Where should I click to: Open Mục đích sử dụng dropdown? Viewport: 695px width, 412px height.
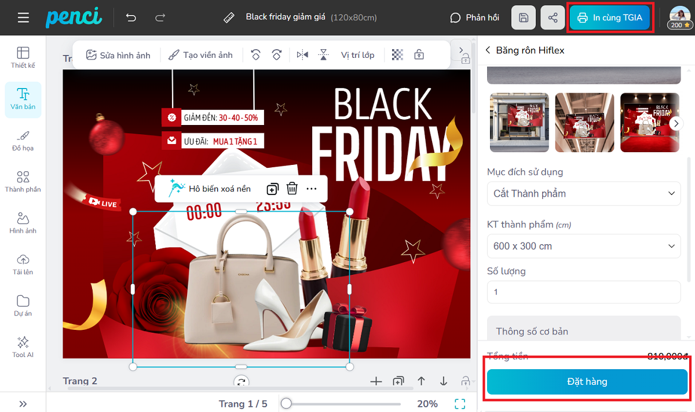coord(583,193)
